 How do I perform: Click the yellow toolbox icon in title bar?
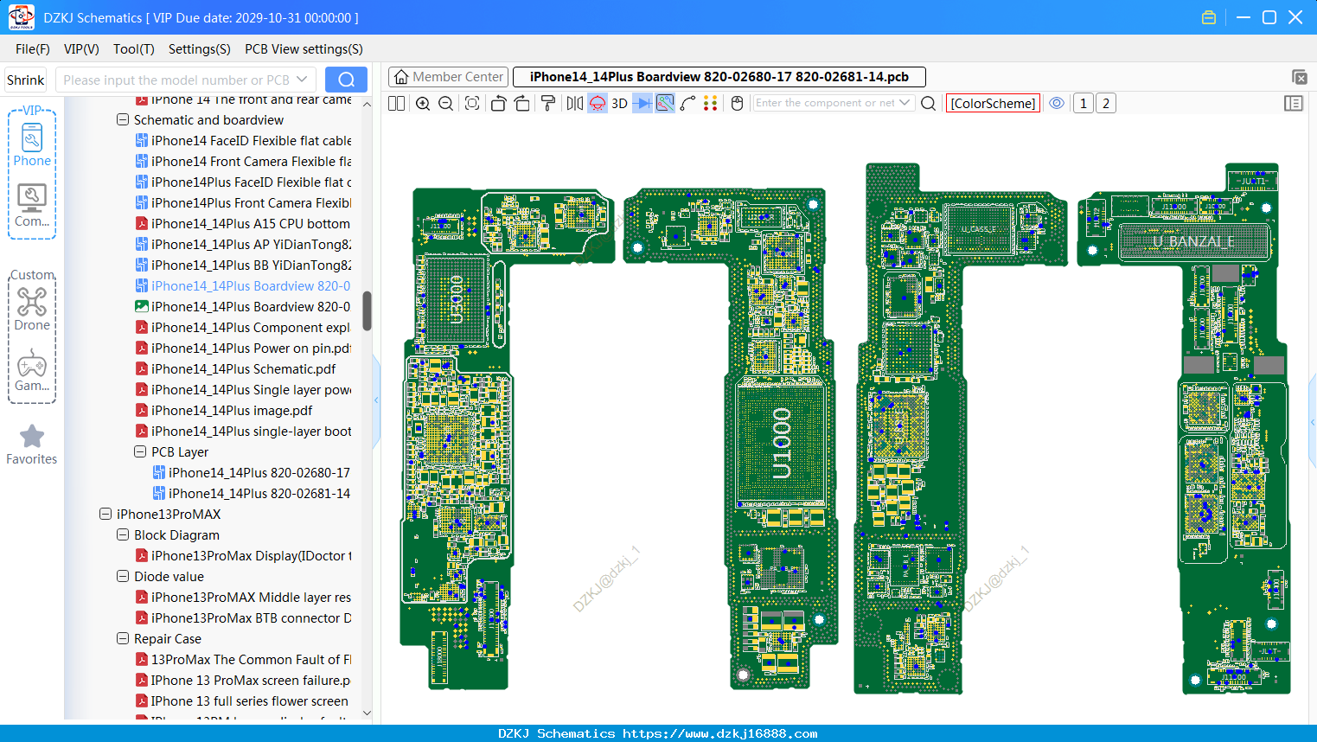pos(1209,17)
